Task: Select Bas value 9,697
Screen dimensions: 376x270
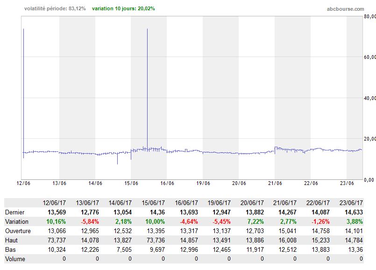Action: pyautogui.click(x=157, y=249)
